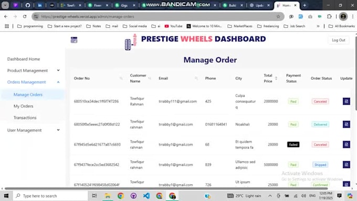Click the Order Status column header
Screen dimensions: 357x201
coord(321,79)
